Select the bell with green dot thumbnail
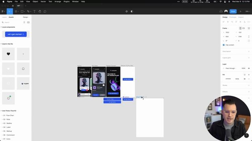Image resolution: width=252 pixels, height=141 pixels. (x=8, y=98)
